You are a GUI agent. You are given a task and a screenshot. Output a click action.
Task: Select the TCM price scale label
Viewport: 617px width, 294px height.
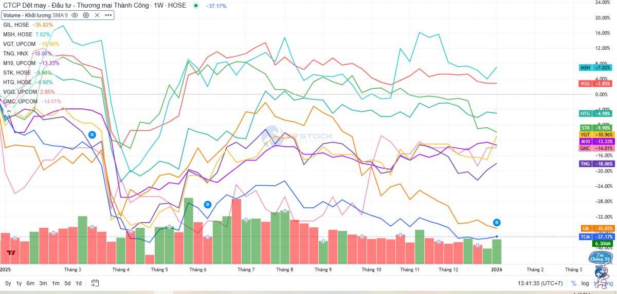pyautogui.click(x=595, y=237)
